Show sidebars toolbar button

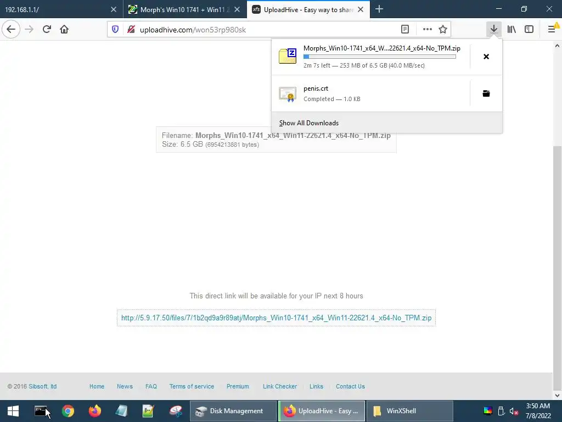point(529,30)
